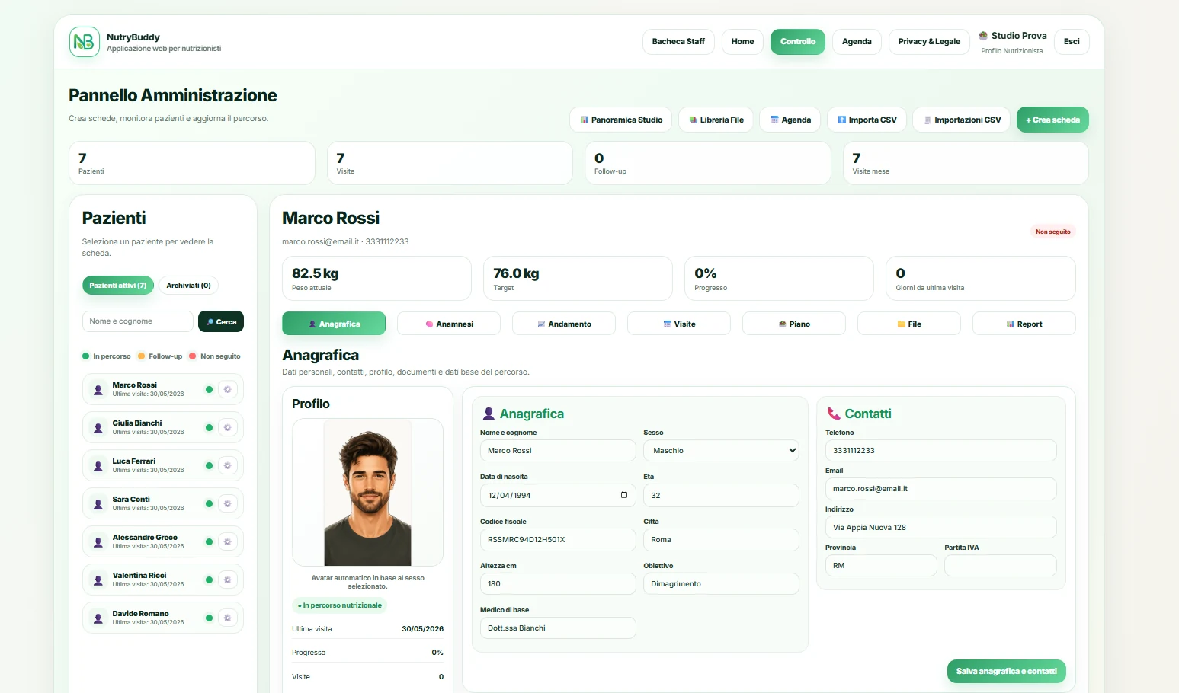Open Agenda in the admin toolbar
Image resolution: width=1179 pixels, height=693 pixels.
(x=790, y=120)
